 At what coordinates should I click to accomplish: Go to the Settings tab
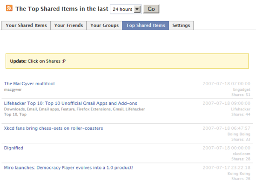181,26
